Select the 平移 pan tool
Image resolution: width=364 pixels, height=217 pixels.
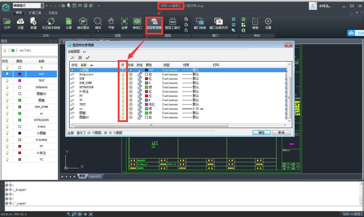[x=111, y=23]
